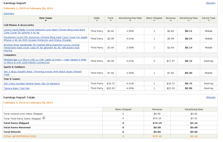Click the Item Name column header
This screenshot has width=223, height=142.
tap(46, 18)
